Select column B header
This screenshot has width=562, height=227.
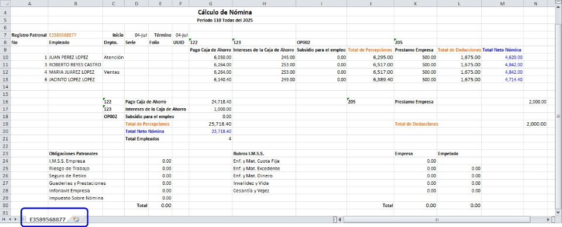[76, 4]
